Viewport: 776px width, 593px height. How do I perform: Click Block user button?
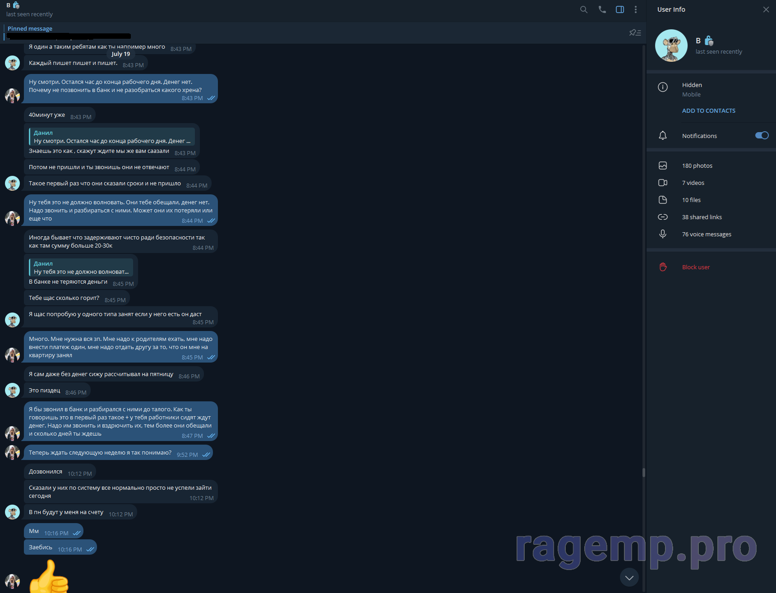[696, 267]
